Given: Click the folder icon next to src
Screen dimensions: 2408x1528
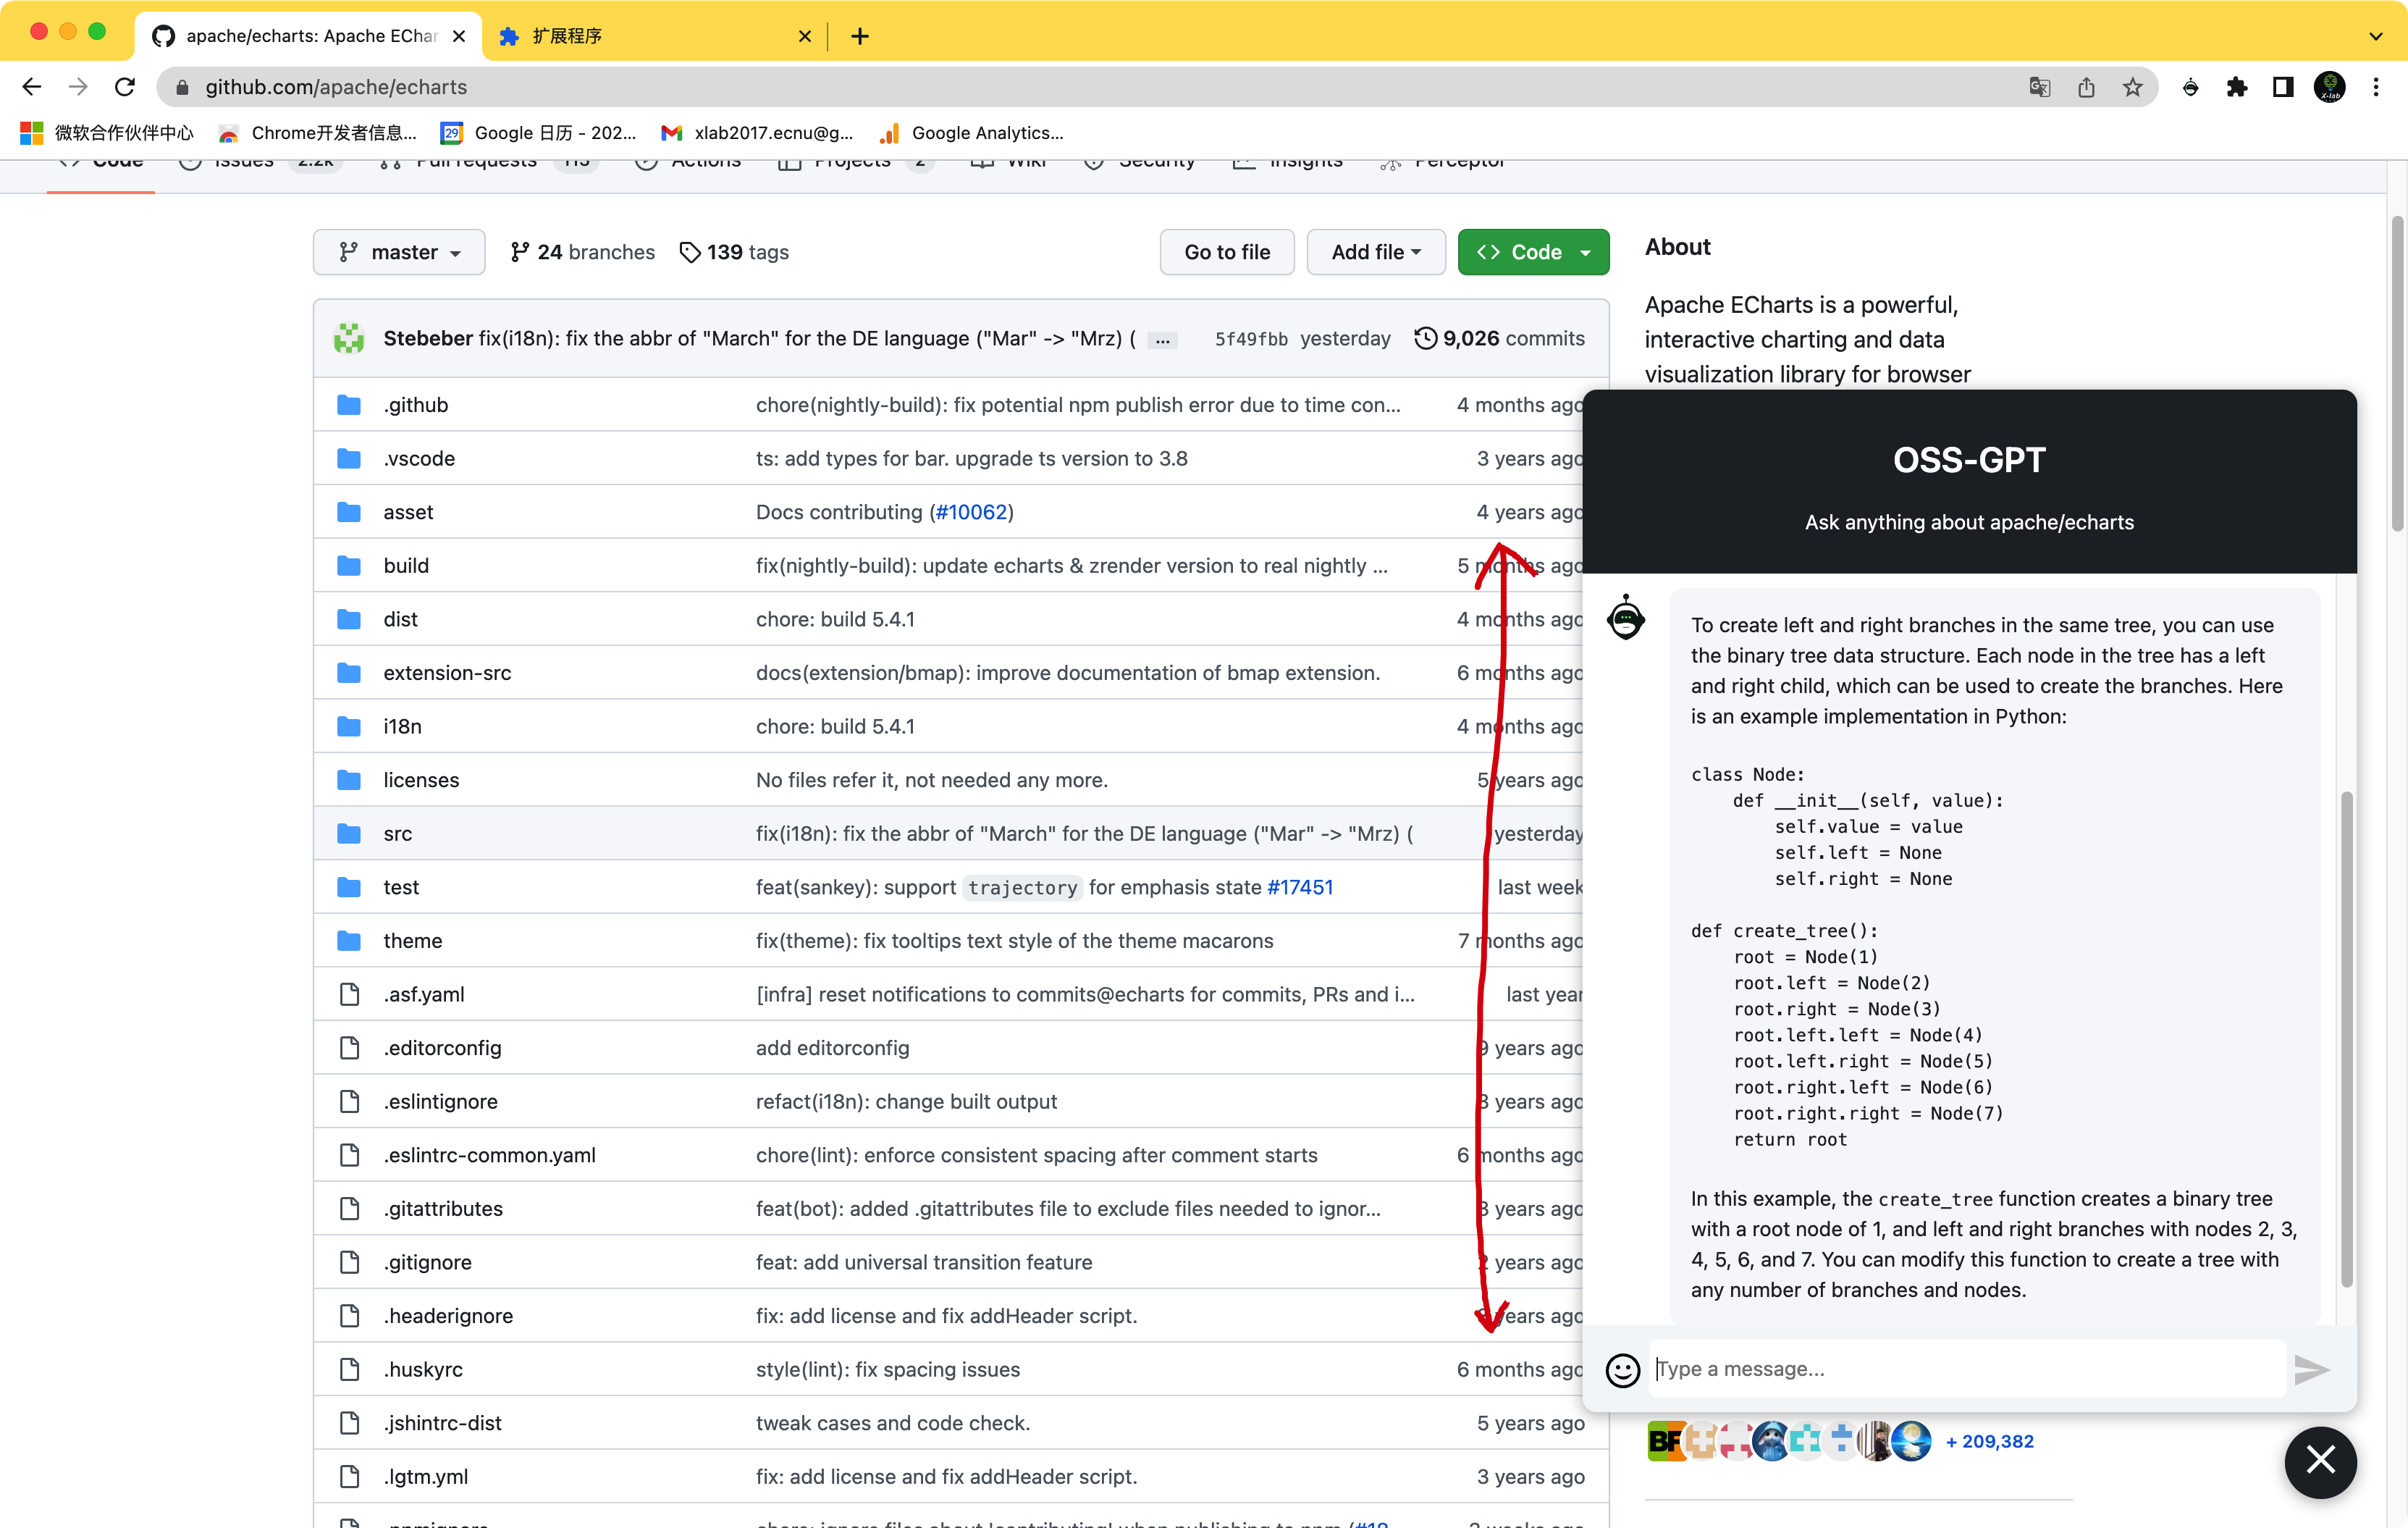Looking at the screenshot, I should pos(350,833).
